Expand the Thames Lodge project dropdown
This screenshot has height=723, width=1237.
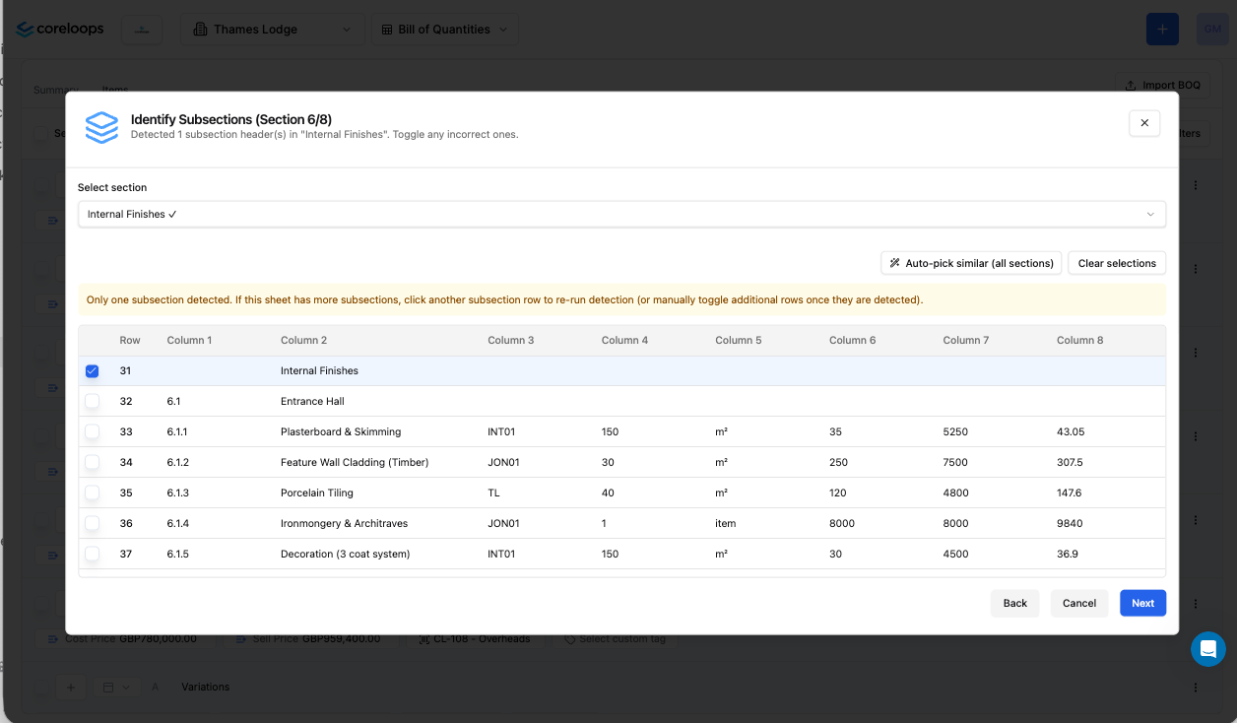click(x=273, y=30)
